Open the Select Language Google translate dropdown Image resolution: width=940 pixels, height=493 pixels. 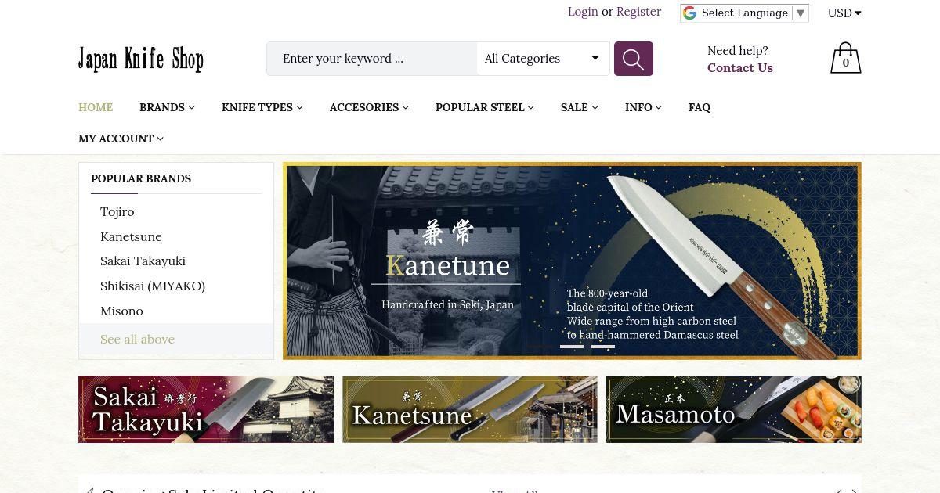click(744, 13)
